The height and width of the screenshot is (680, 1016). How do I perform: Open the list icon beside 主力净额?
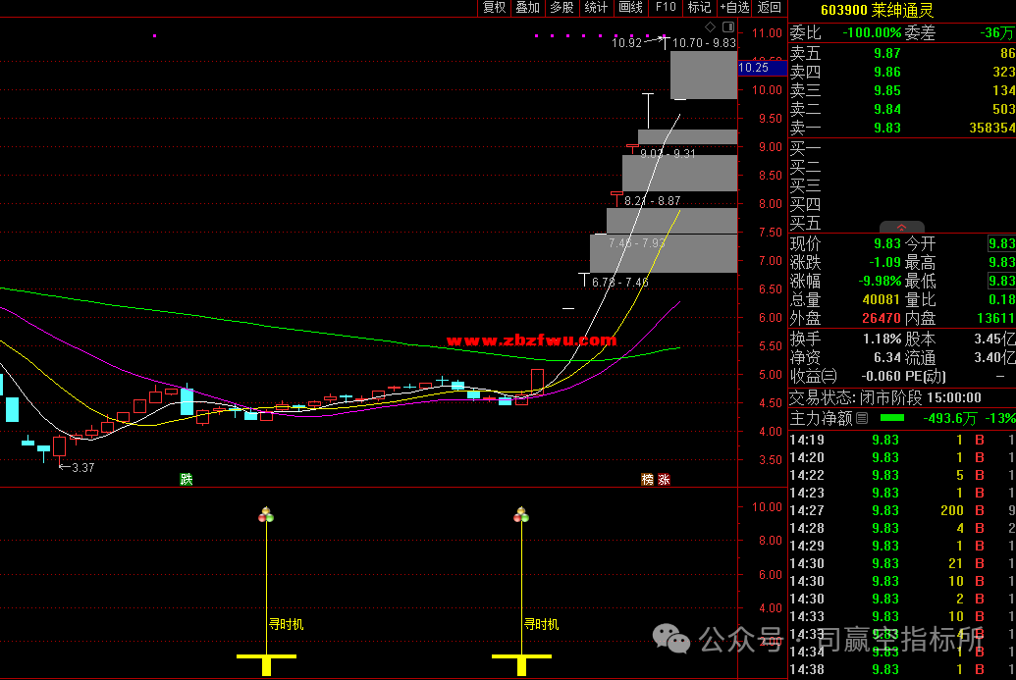(x=862, y=418)
